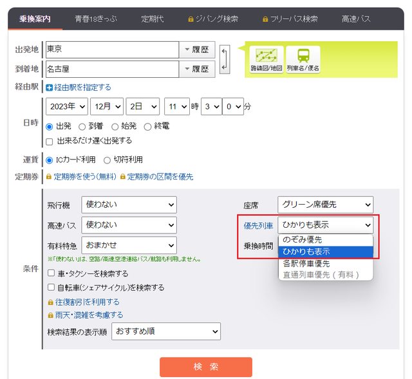The height and width of the screenshot is (379, 412).
Task: Open departure 履歴 history dropdown
Action: (196, 50)
